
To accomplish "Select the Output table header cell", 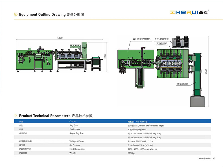I will pyautogui.click(x=73, y=121).
